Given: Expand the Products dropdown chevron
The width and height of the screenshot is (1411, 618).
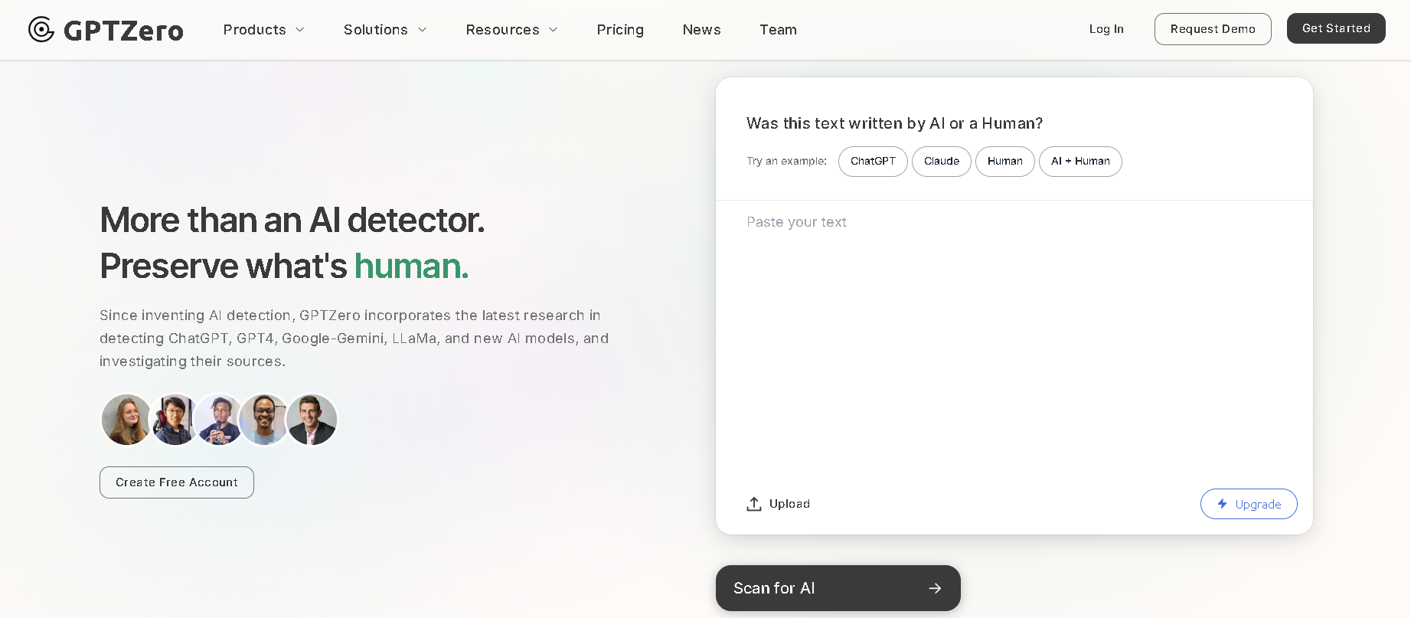Looking at the screenshot, I should [300, 30].
